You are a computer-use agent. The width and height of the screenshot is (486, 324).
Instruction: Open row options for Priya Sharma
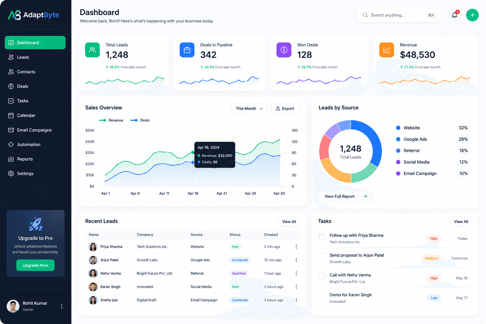click(x=296, y=247)
